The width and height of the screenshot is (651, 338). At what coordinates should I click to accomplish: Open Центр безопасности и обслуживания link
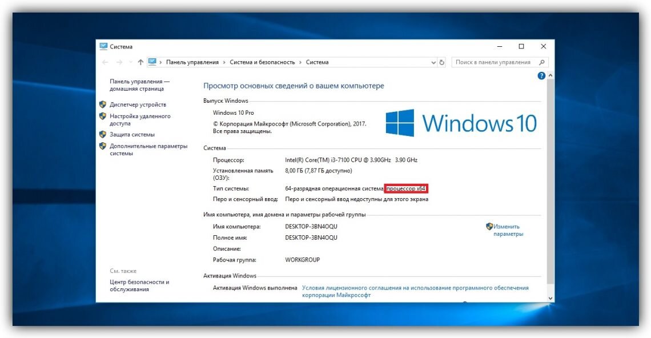coord(139,285)
